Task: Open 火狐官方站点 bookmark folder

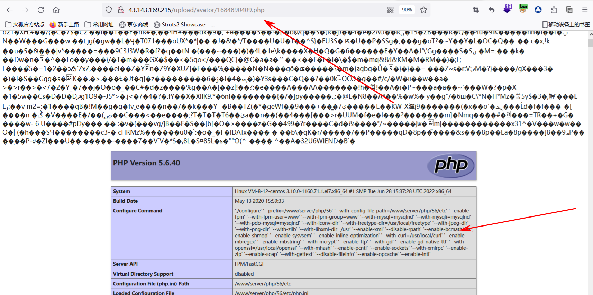Action: tap(25, 25)
